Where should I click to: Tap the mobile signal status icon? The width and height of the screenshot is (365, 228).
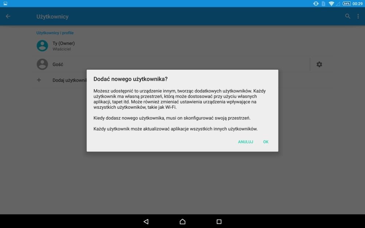point(338,4)
